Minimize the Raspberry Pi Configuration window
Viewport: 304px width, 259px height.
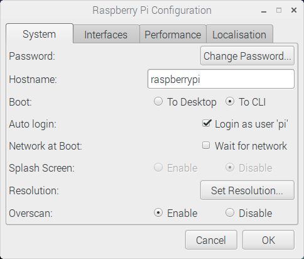pos(264,10)
